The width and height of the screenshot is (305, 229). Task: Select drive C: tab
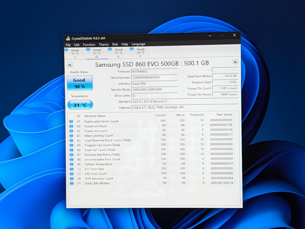[x=75, y=54]
